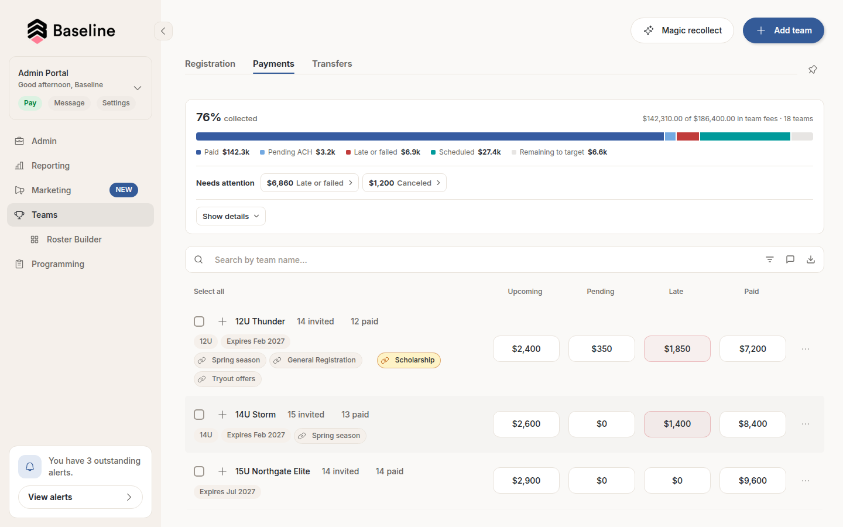Click the sparkle icon in Magic recollect
This screenshot has width=843, height=527.
tap(649, 30)
